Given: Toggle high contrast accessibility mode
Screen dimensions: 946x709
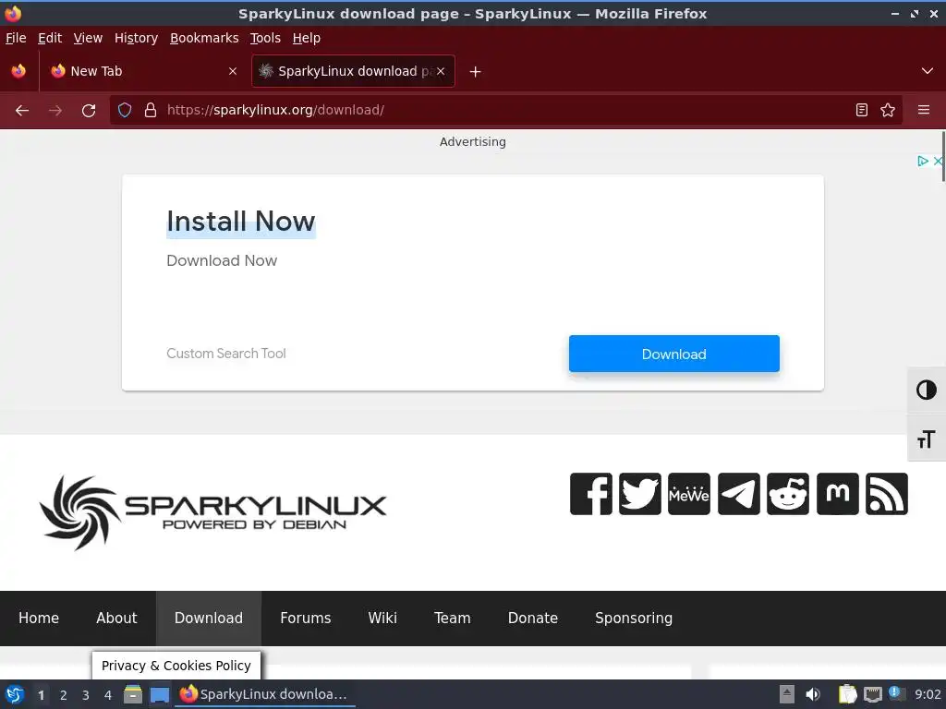Looking at the screenshot, I should [926, 391].
